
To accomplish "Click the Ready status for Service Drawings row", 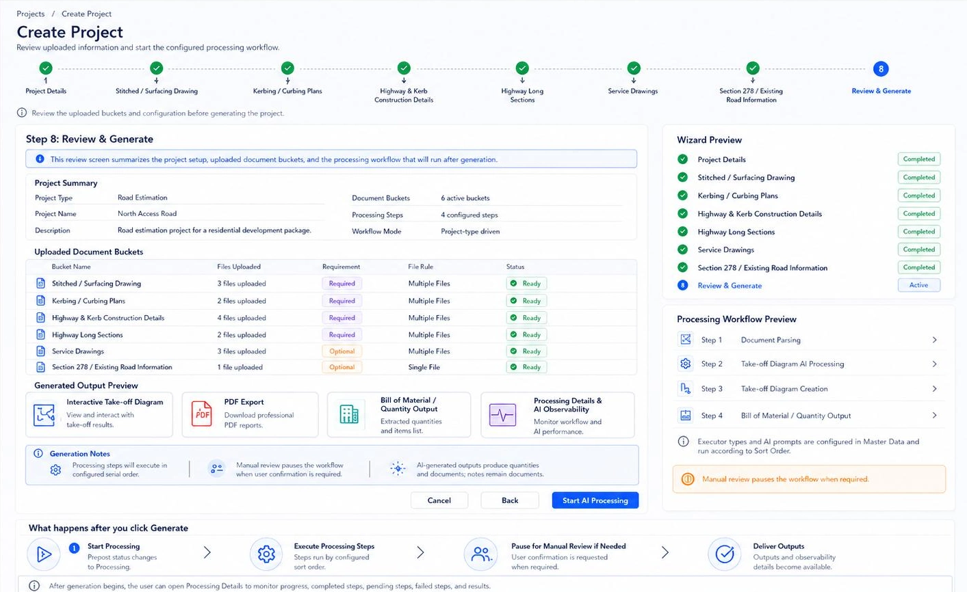I will (525, 351).
